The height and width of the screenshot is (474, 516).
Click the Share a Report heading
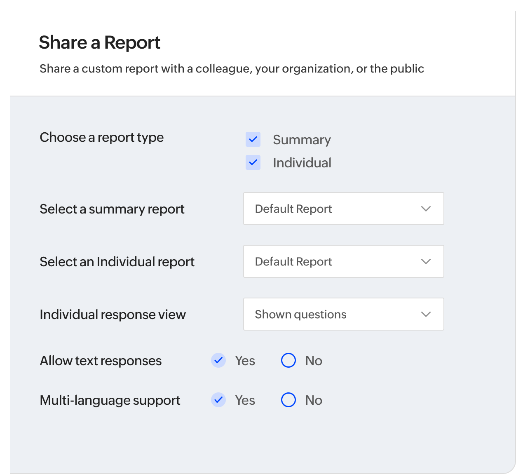[99, 42]
